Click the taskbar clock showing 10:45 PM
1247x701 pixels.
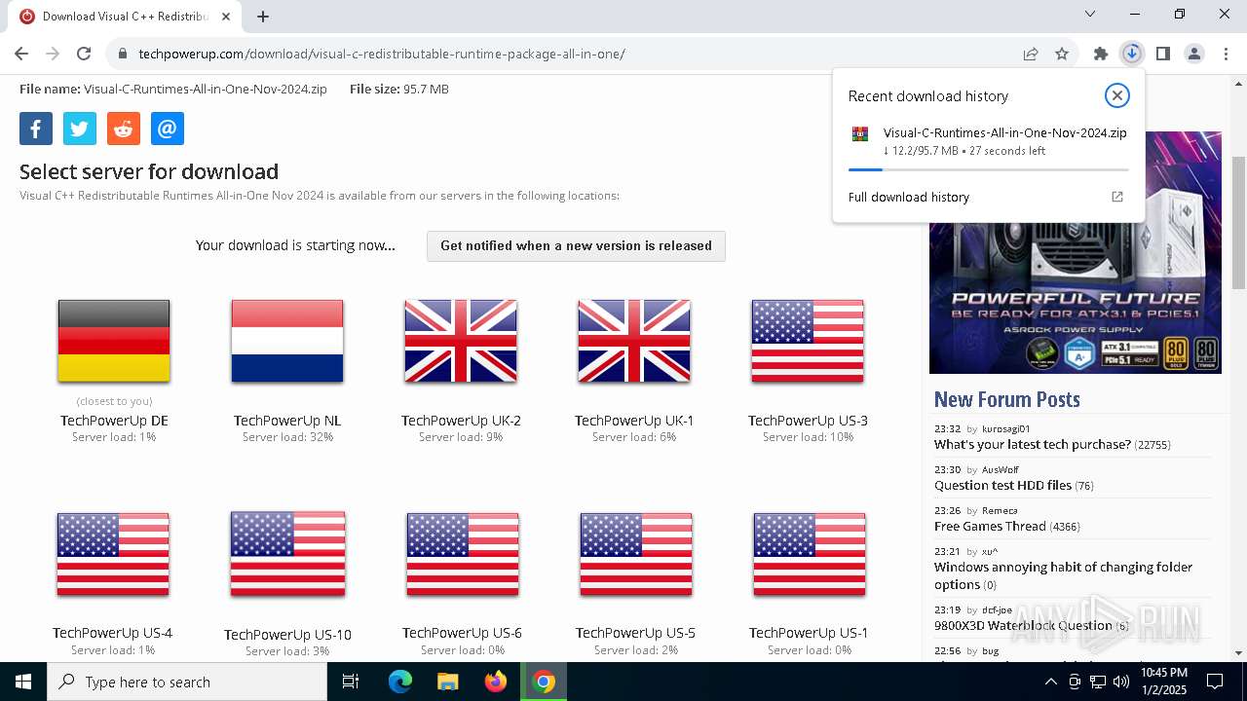pyautogui.click(x=1164, y=682)
